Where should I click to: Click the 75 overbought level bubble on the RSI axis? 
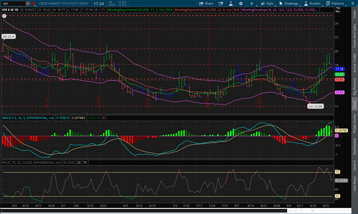pos(337,172)
